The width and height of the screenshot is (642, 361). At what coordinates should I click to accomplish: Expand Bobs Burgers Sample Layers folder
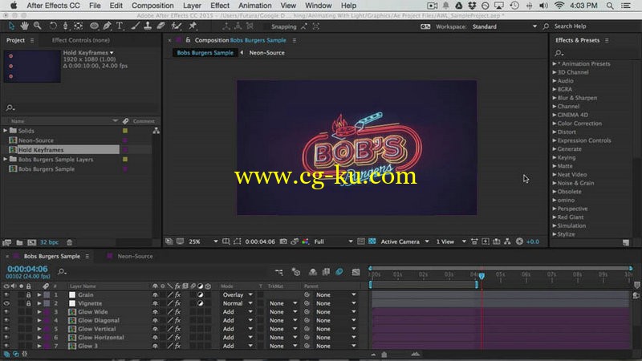[6, 159]
